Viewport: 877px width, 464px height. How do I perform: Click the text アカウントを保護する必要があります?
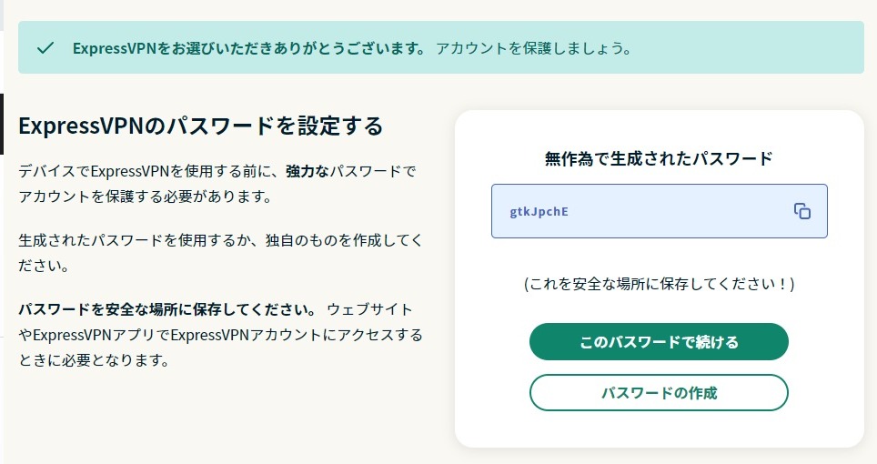point(145,197)
